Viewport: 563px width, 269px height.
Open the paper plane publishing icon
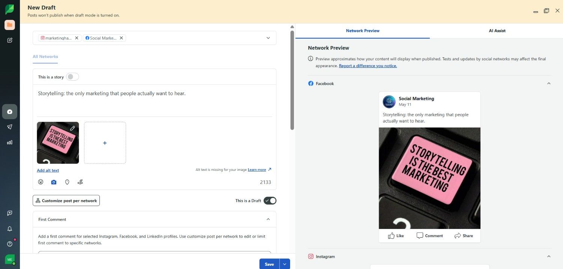pos(10,127)
